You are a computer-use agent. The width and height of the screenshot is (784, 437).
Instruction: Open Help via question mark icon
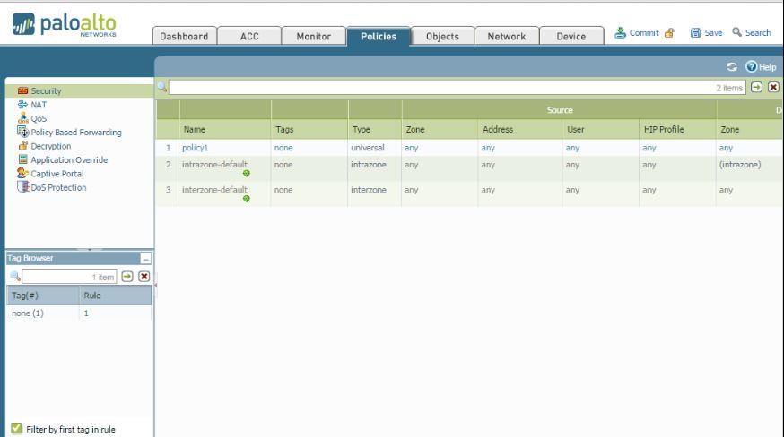click(x=751, y=67)
